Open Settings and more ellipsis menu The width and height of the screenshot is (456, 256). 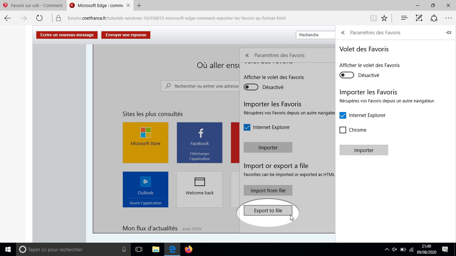point(449,18)
